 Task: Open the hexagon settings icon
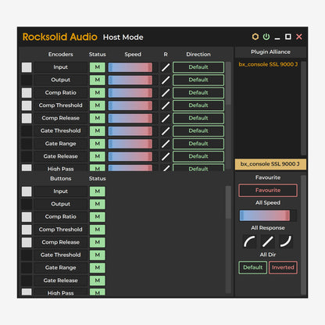coord(255,37)
